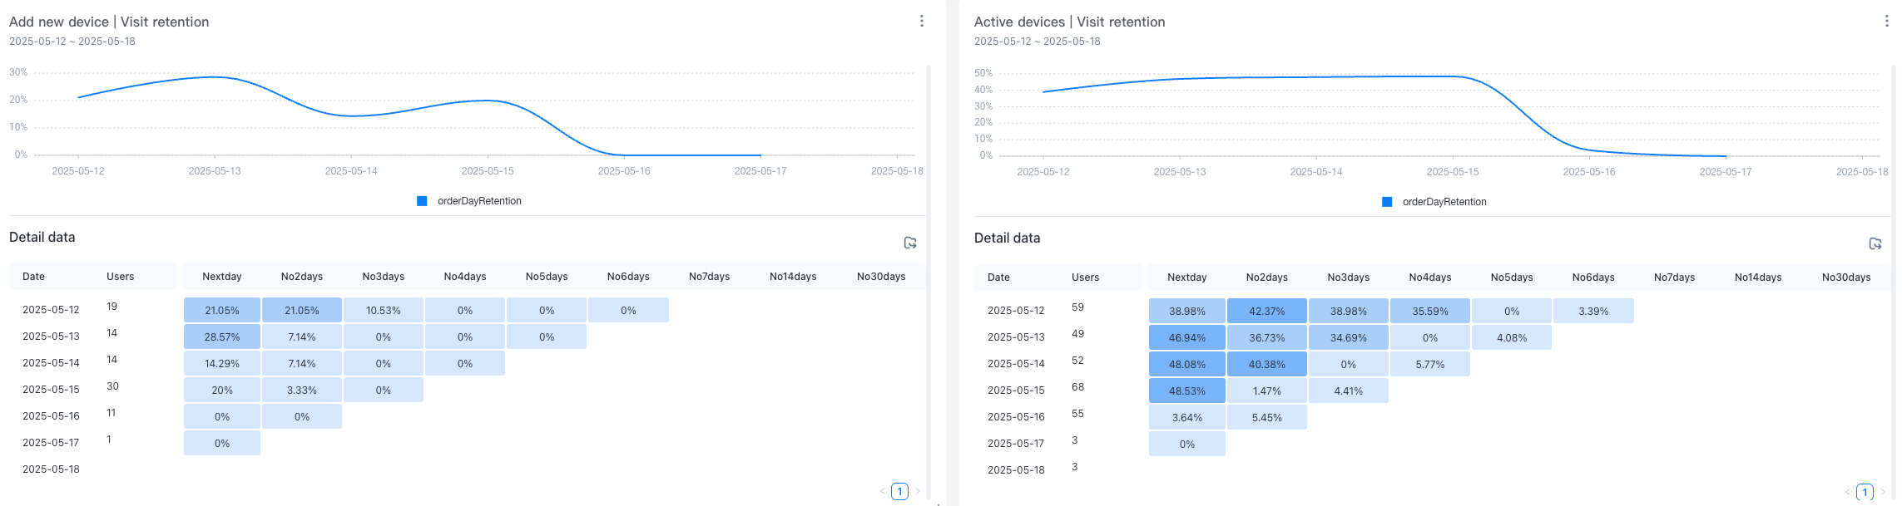Viewport: 1902px width, 506px height.
Task: Go to previous page in Active devices table
Action: tap(1847, 492)
